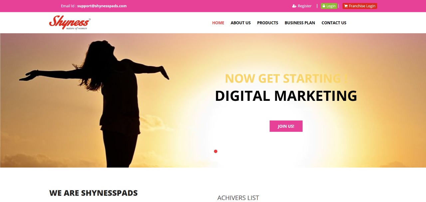
Task: Click the green Login button label
Action: click(x=331, y=6)
